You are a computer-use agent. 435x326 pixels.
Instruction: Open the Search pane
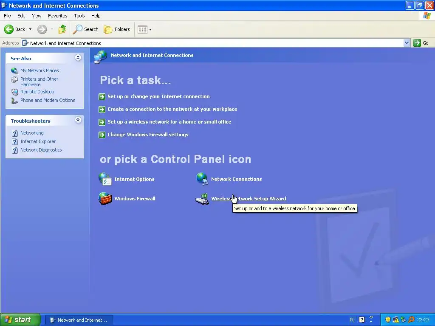(x=86, y=29)
